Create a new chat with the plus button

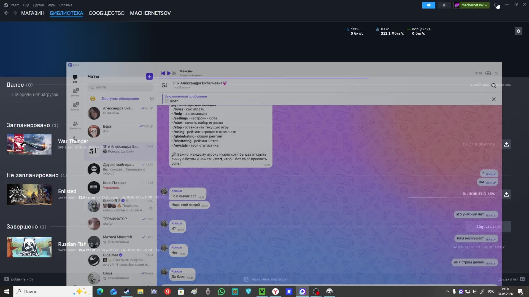tap(149, 76)
